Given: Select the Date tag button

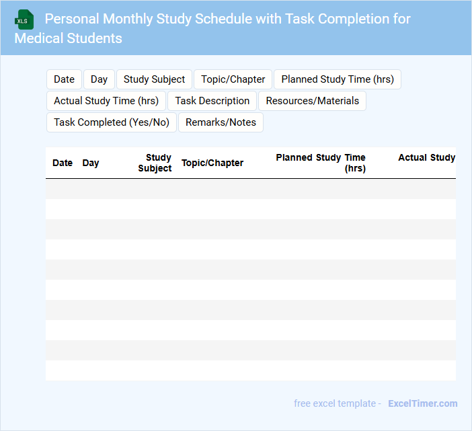Looking at the screenshot, I should tap(64, 79).
